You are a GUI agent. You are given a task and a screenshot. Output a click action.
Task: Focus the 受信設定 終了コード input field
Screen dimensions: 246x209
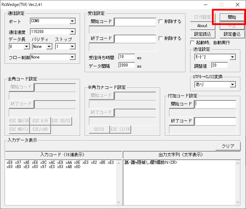135,39
